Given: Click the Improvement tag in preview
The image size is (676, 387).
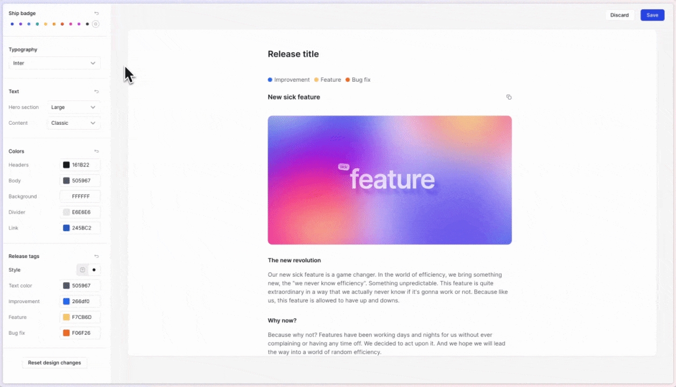Looking at the screenshot, I should pyautogui.click(x=288, y=80).
